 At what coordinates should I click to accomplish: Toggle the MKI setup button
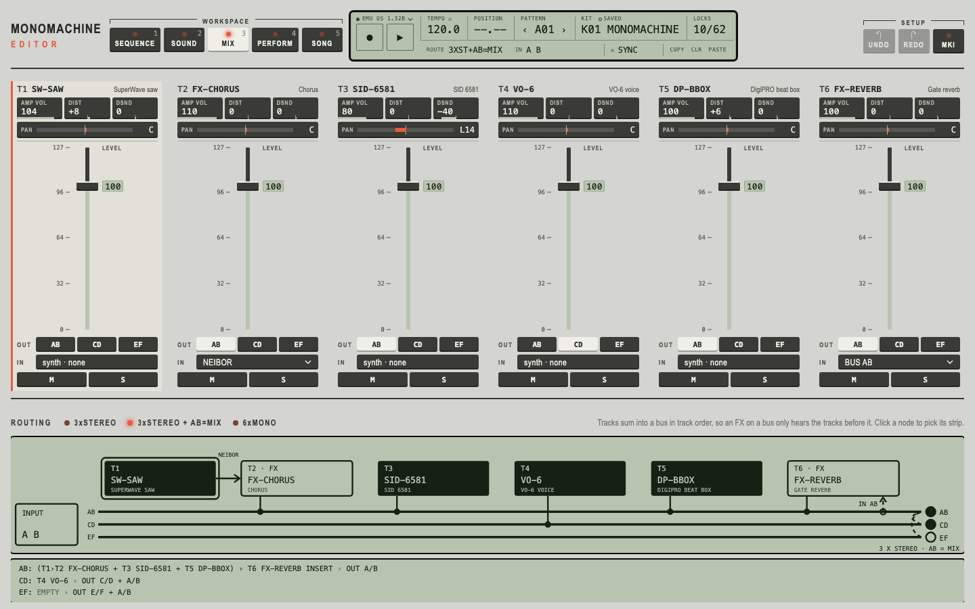948,41
